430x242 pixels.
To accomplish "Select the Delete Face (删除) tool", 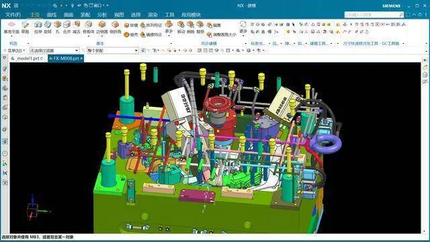I will click(191, 27).
